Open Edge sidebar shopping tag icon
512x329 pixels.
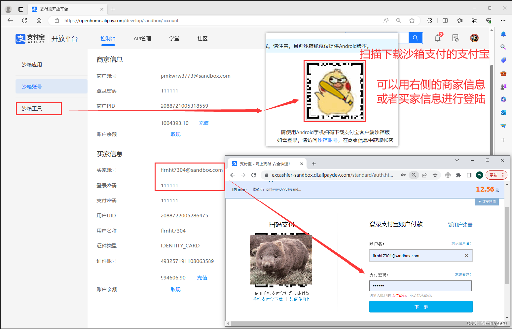(x=503, y=60)
